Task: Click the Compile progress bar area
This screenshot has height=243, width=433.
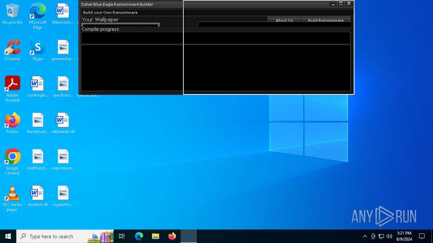Action: [x=216, y=38]
